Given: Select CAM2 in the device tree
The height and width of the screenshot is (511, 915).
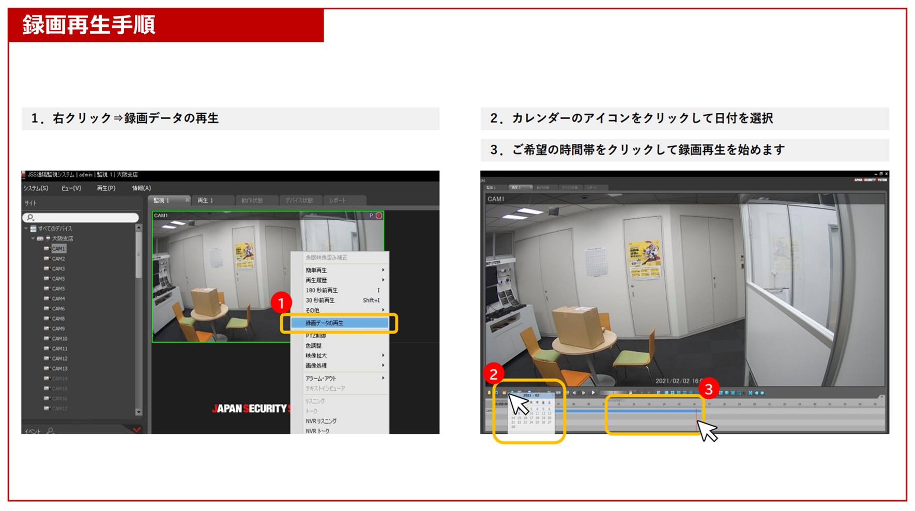Looking at the screenshot, I should (x=58, y=259).
